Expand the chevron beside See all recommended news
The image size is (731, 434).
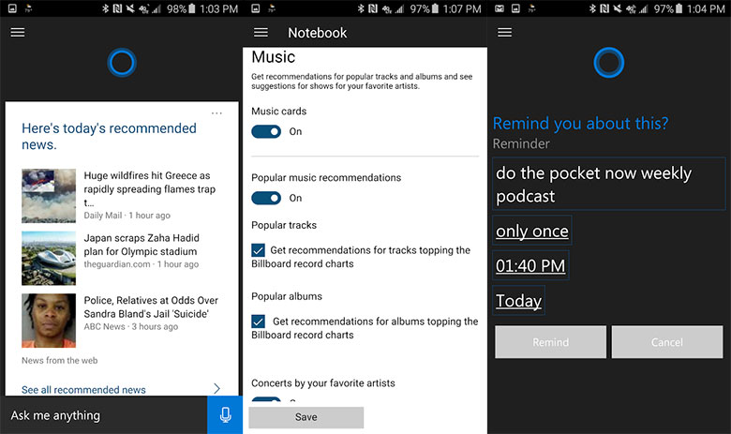[x=216, y=389]
